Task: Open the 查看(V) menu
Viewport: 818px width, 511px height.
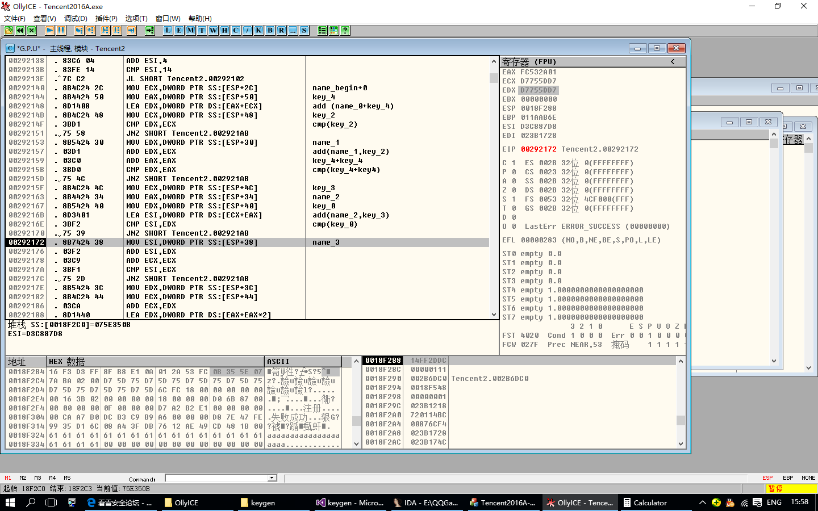Action: [x=44, y=19]
